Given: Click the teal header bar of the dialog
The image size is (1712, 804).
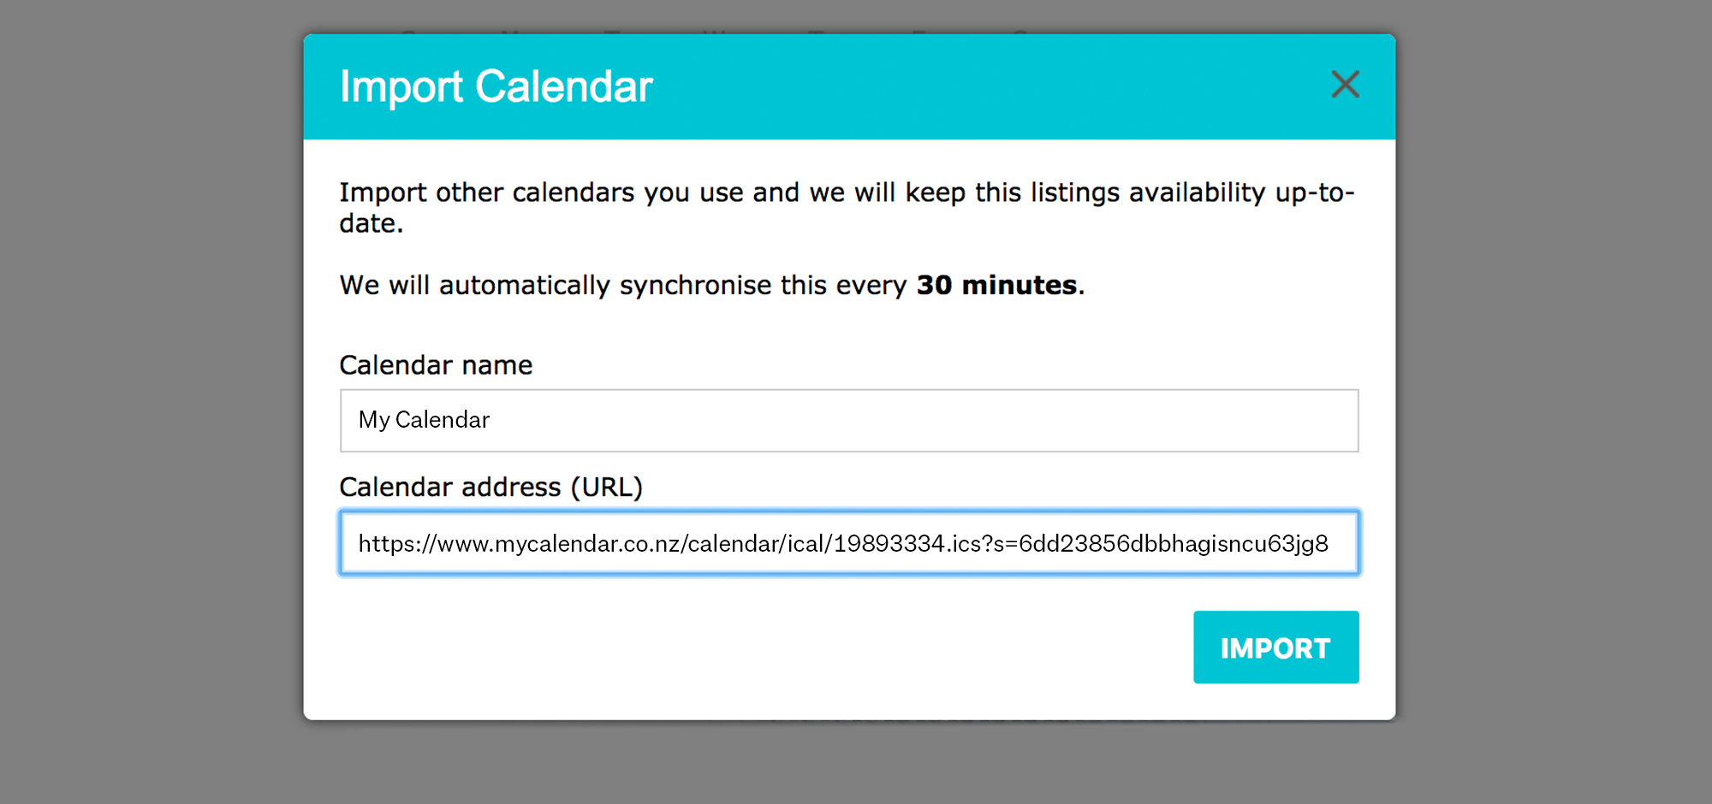Looking at the screenshot, I should (942, 86).
